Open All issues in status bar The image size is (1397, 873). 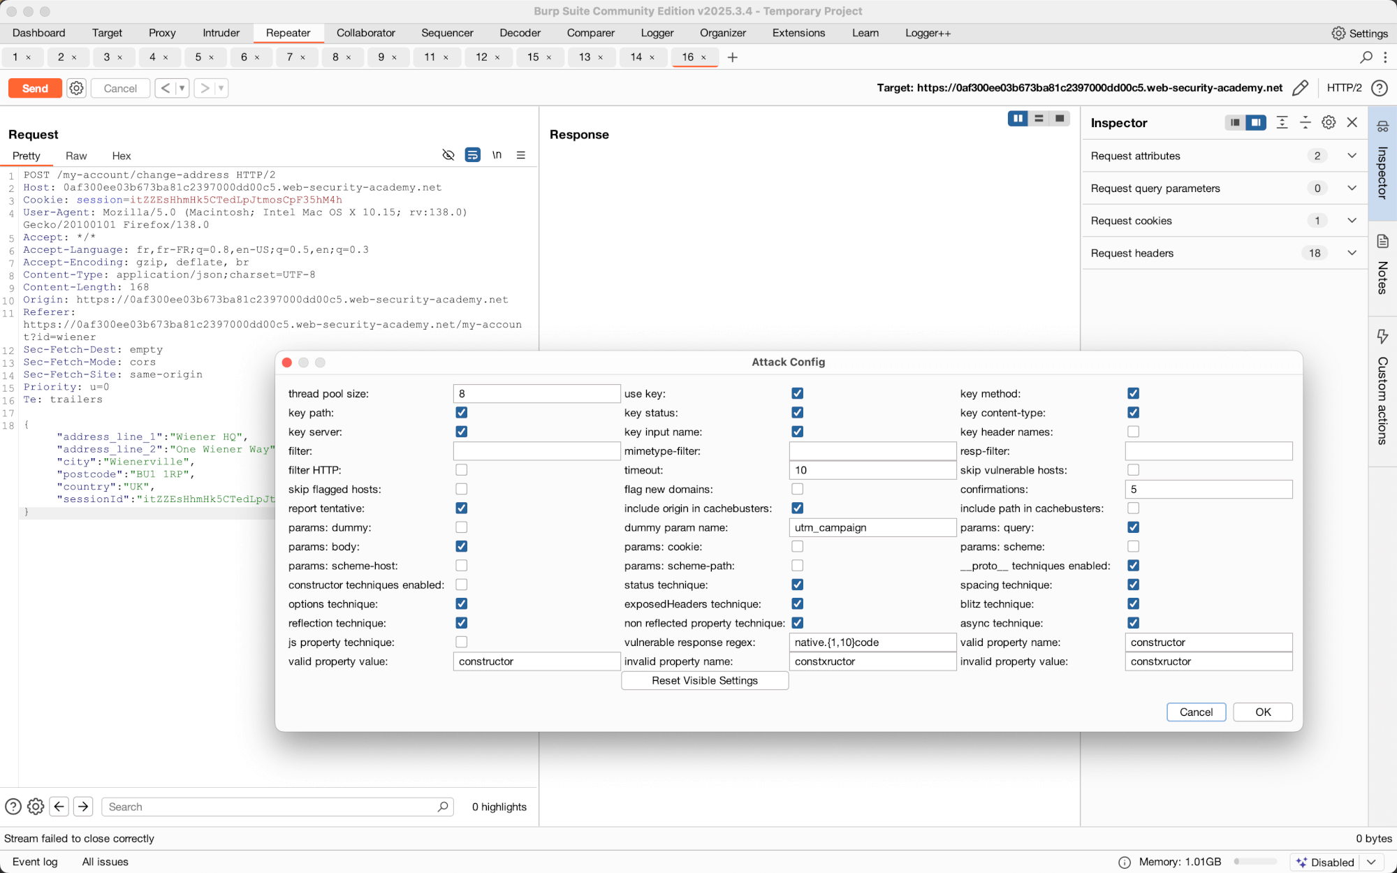105,862
